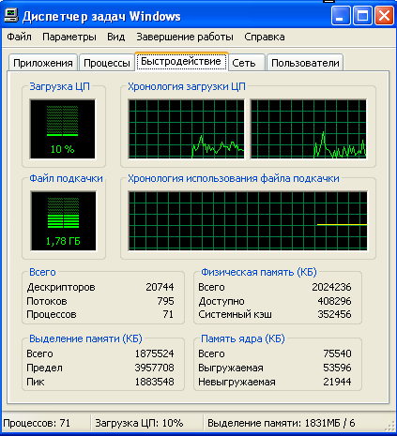This screenshot has width=397, height=436.
Task: Open the Вид menu
Action: click(115, 37)
